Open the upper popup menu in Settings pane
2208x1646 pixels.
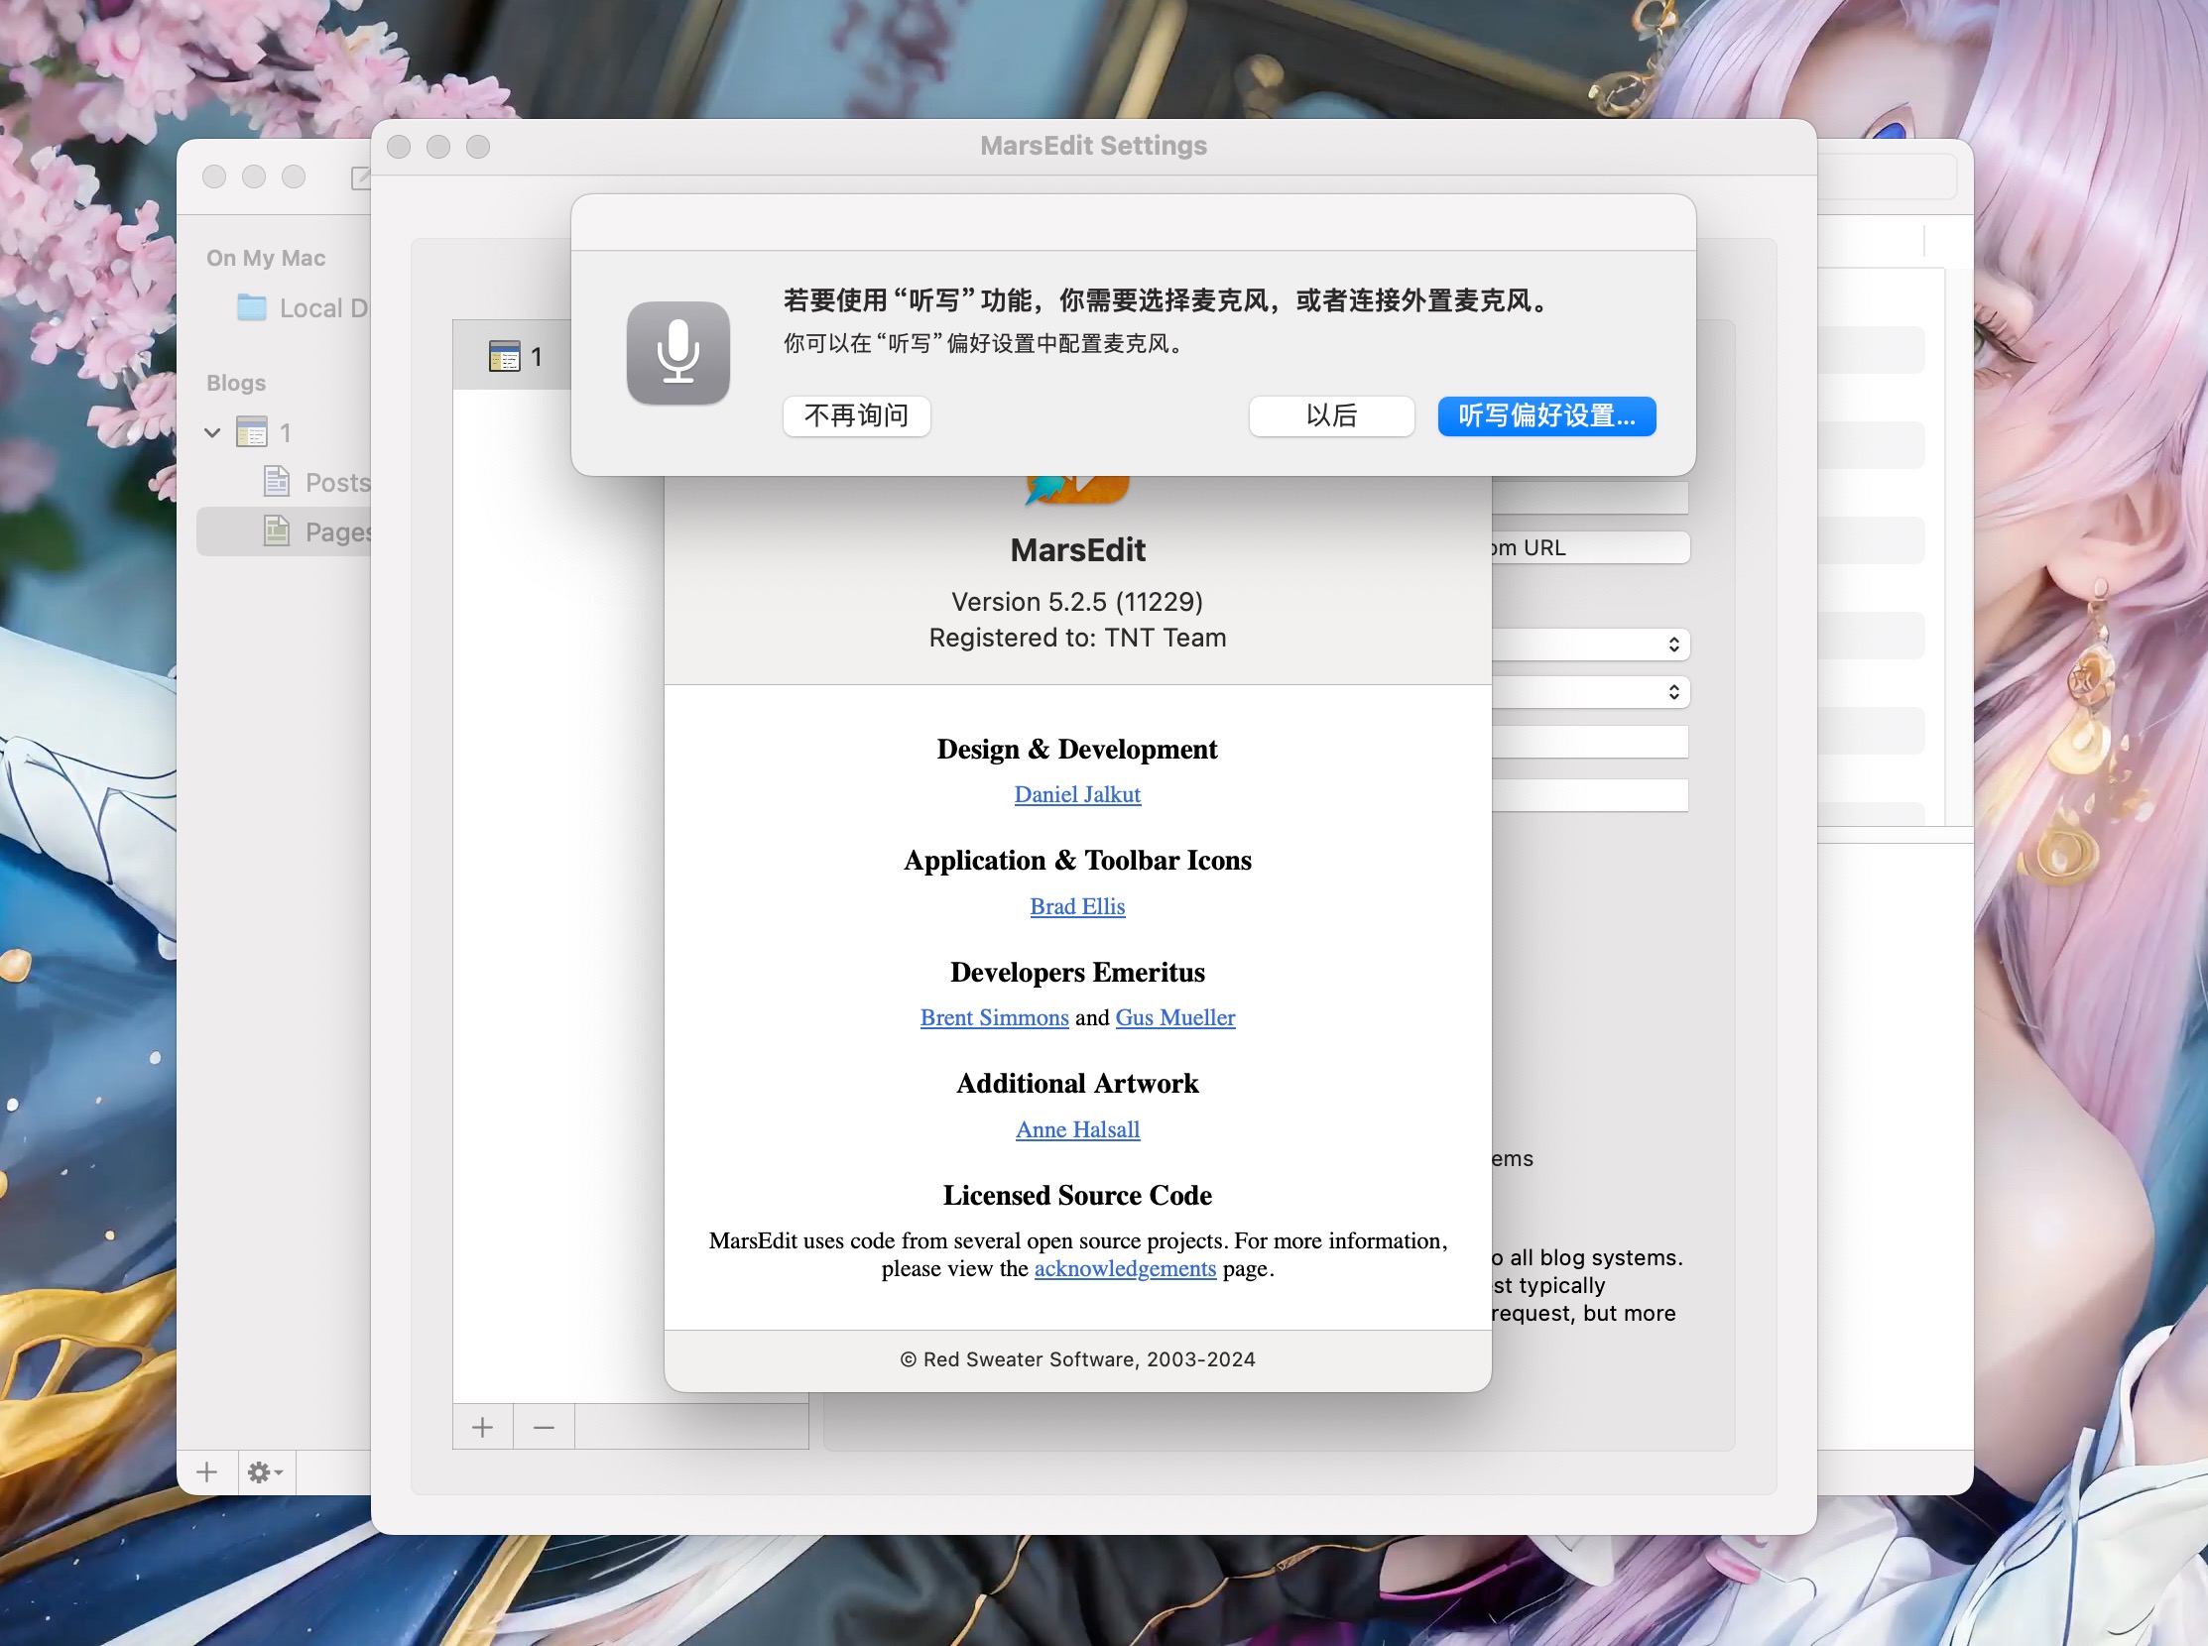tap(1590, 644)
